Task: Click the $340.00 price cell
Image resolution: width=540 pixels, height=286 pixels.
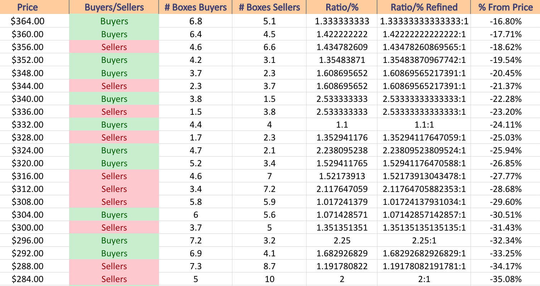Action: pos(34,99)
